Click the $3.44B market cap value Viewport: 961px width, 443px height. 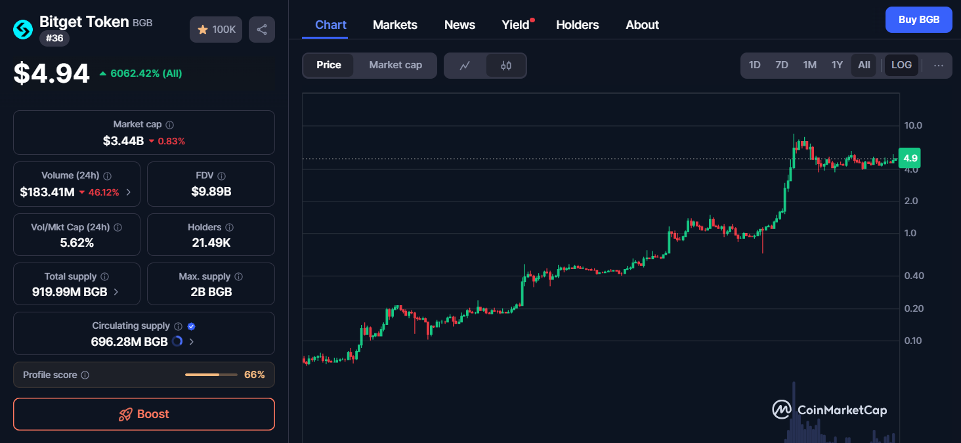coord(123,140)
